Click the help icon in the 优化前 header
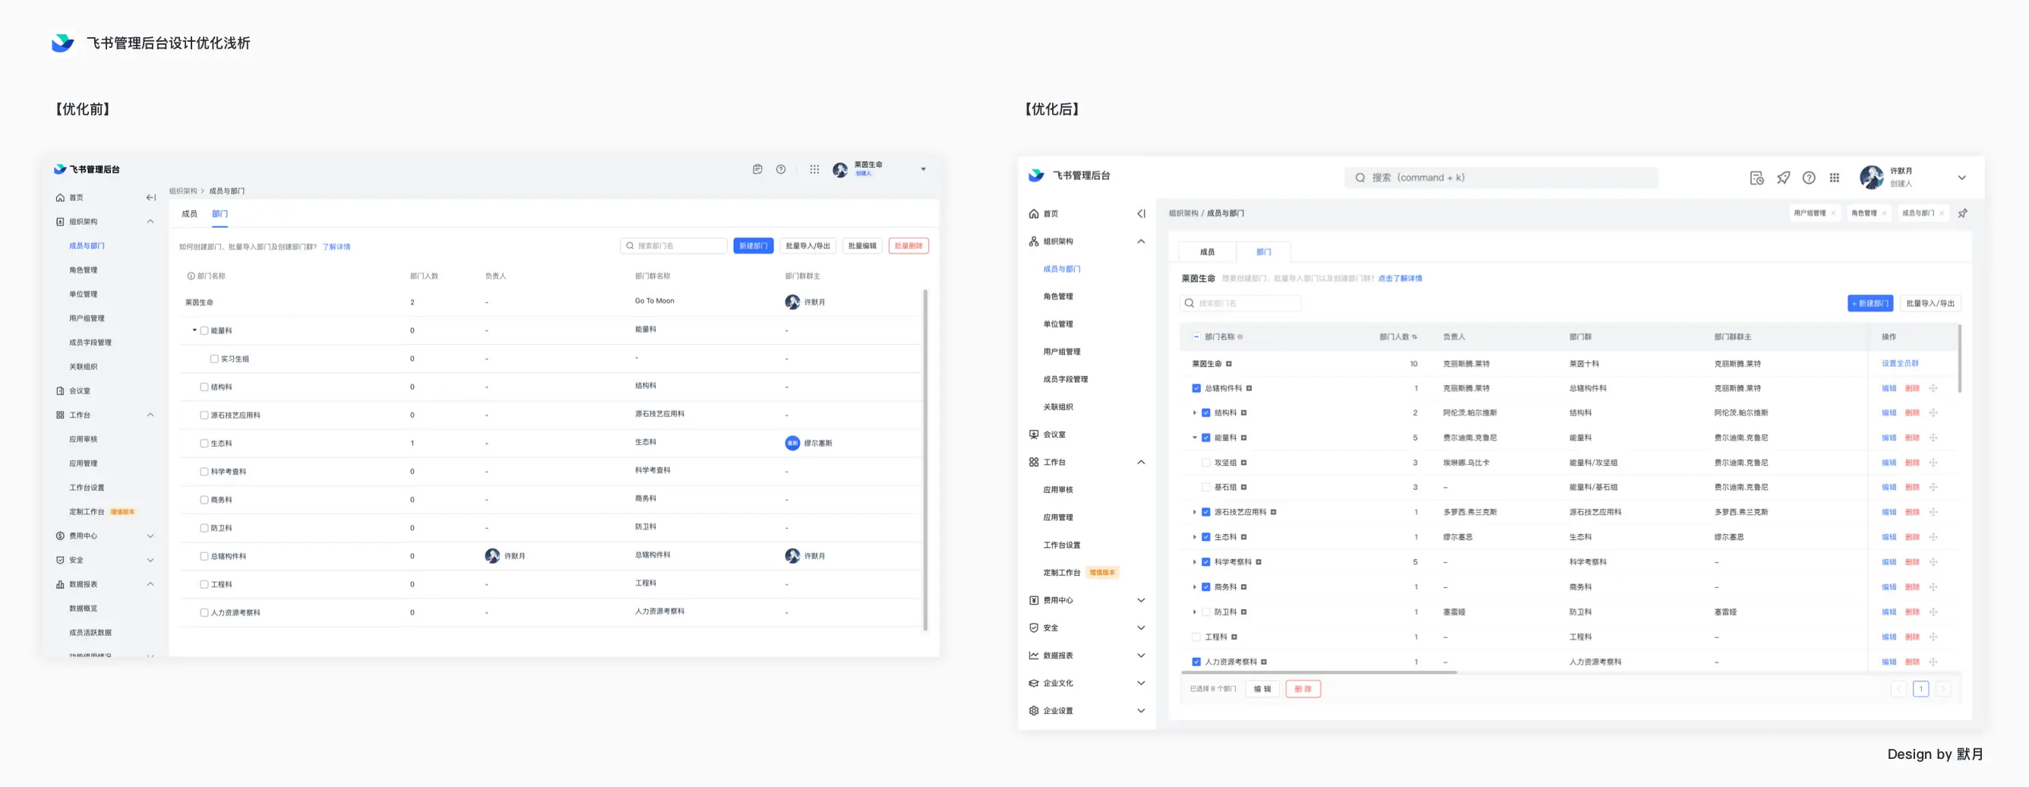2029x787 pixels. [x=781, y=169]
